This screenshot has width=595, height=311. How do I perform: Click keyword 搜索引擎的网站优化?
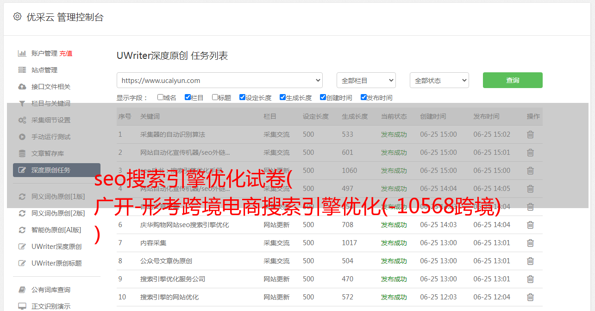[x=169, y=297]
